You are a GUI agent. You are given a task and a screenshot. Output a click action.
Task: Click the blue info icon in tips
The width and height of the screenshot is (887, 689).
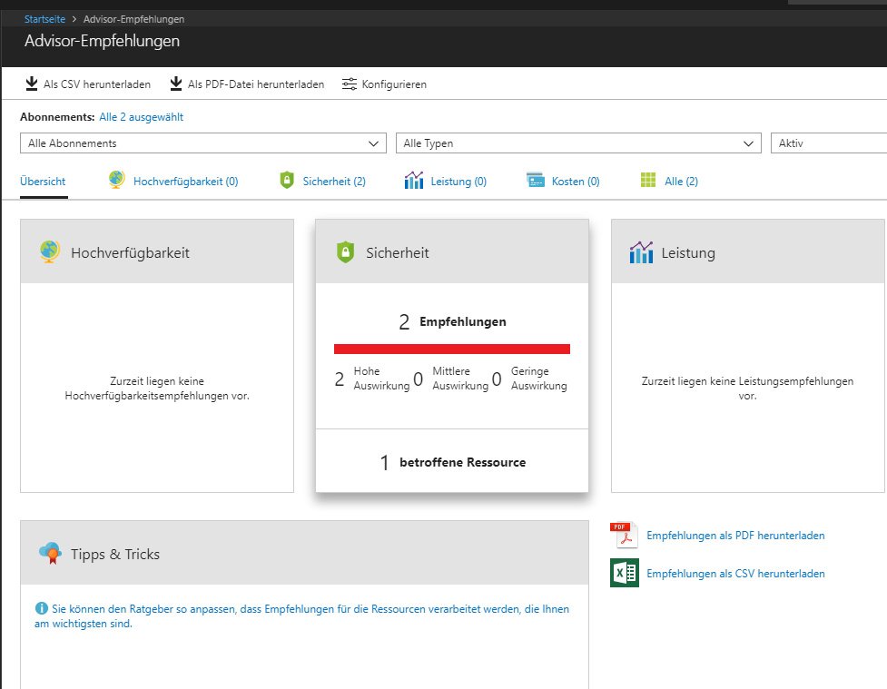[41, 609]
